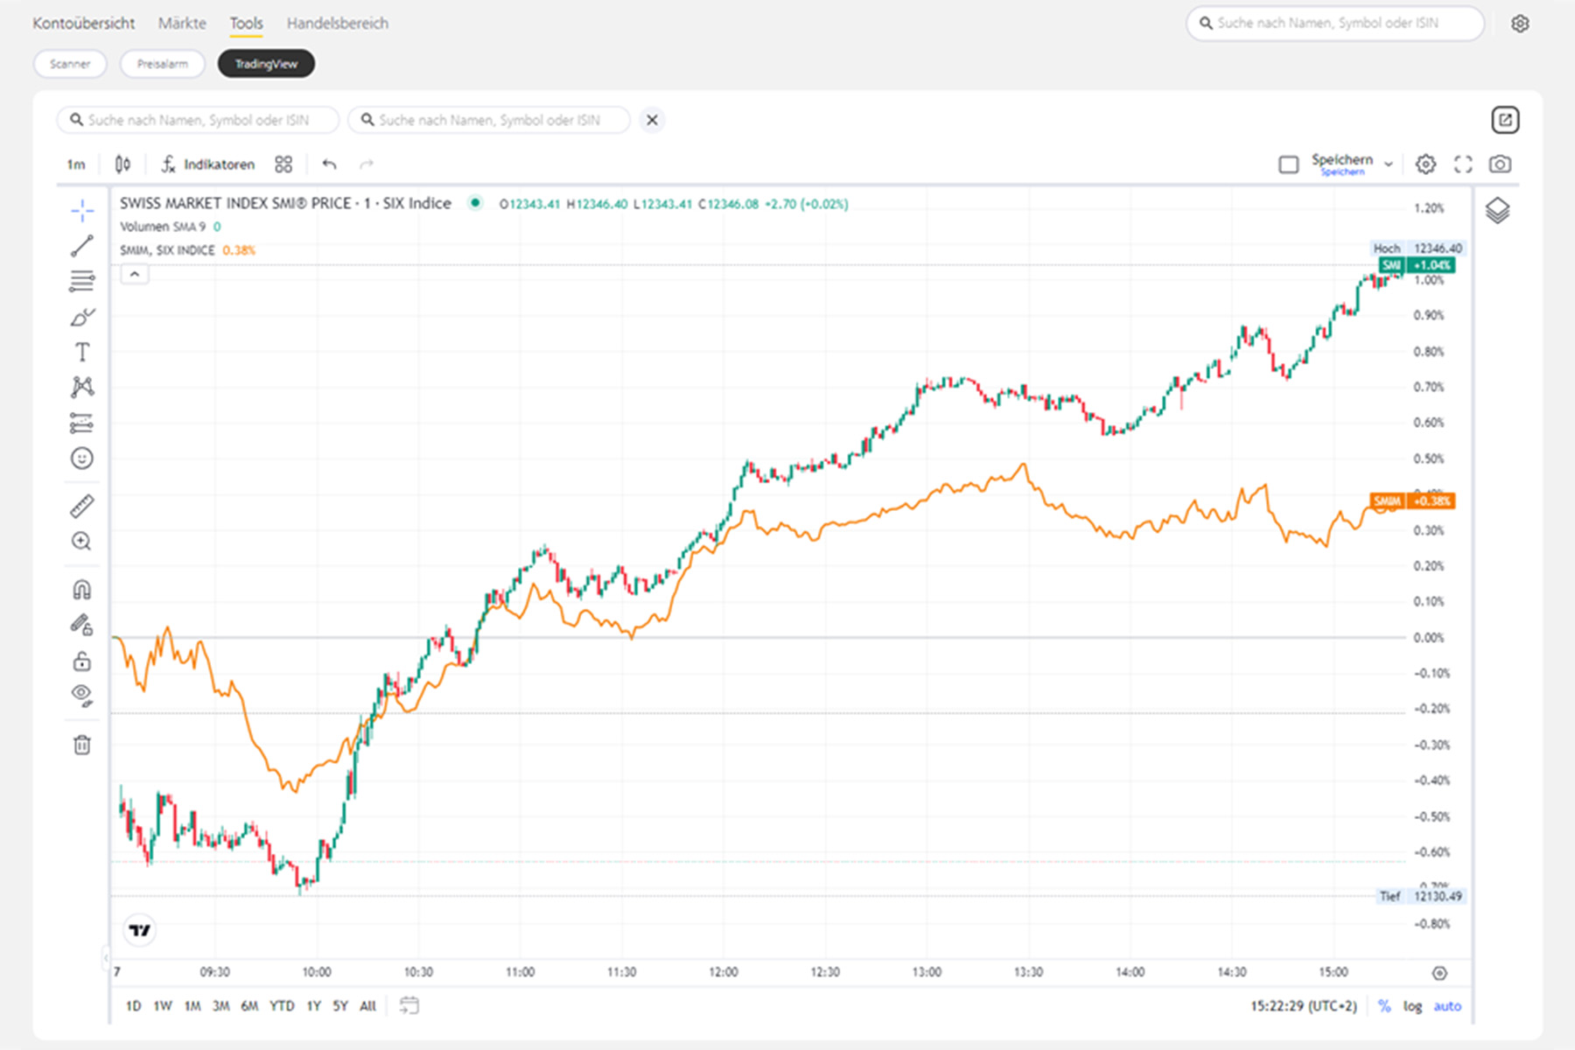Open indicator templates grid icon
1575x1050 pixels.
click(283, 164)
